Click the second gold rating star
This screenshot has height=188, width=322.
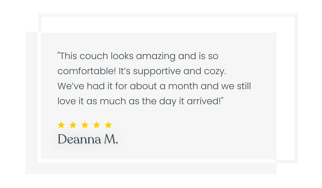pyautogui.click(x=73, y=125)
